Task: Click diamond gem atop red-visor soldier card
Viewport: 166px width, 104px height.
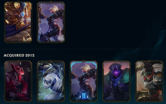Action: coord(149,61)
